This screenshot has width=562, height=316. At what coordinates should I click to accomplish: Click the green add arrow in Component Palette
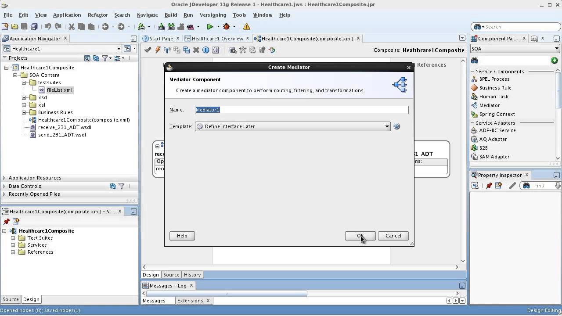(554, 61)
